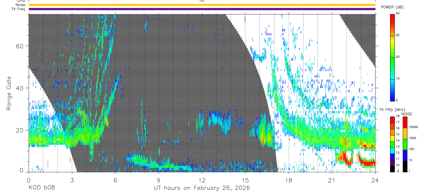
Task: Click hour tick '9' on time axis
Action: (158, 180)
